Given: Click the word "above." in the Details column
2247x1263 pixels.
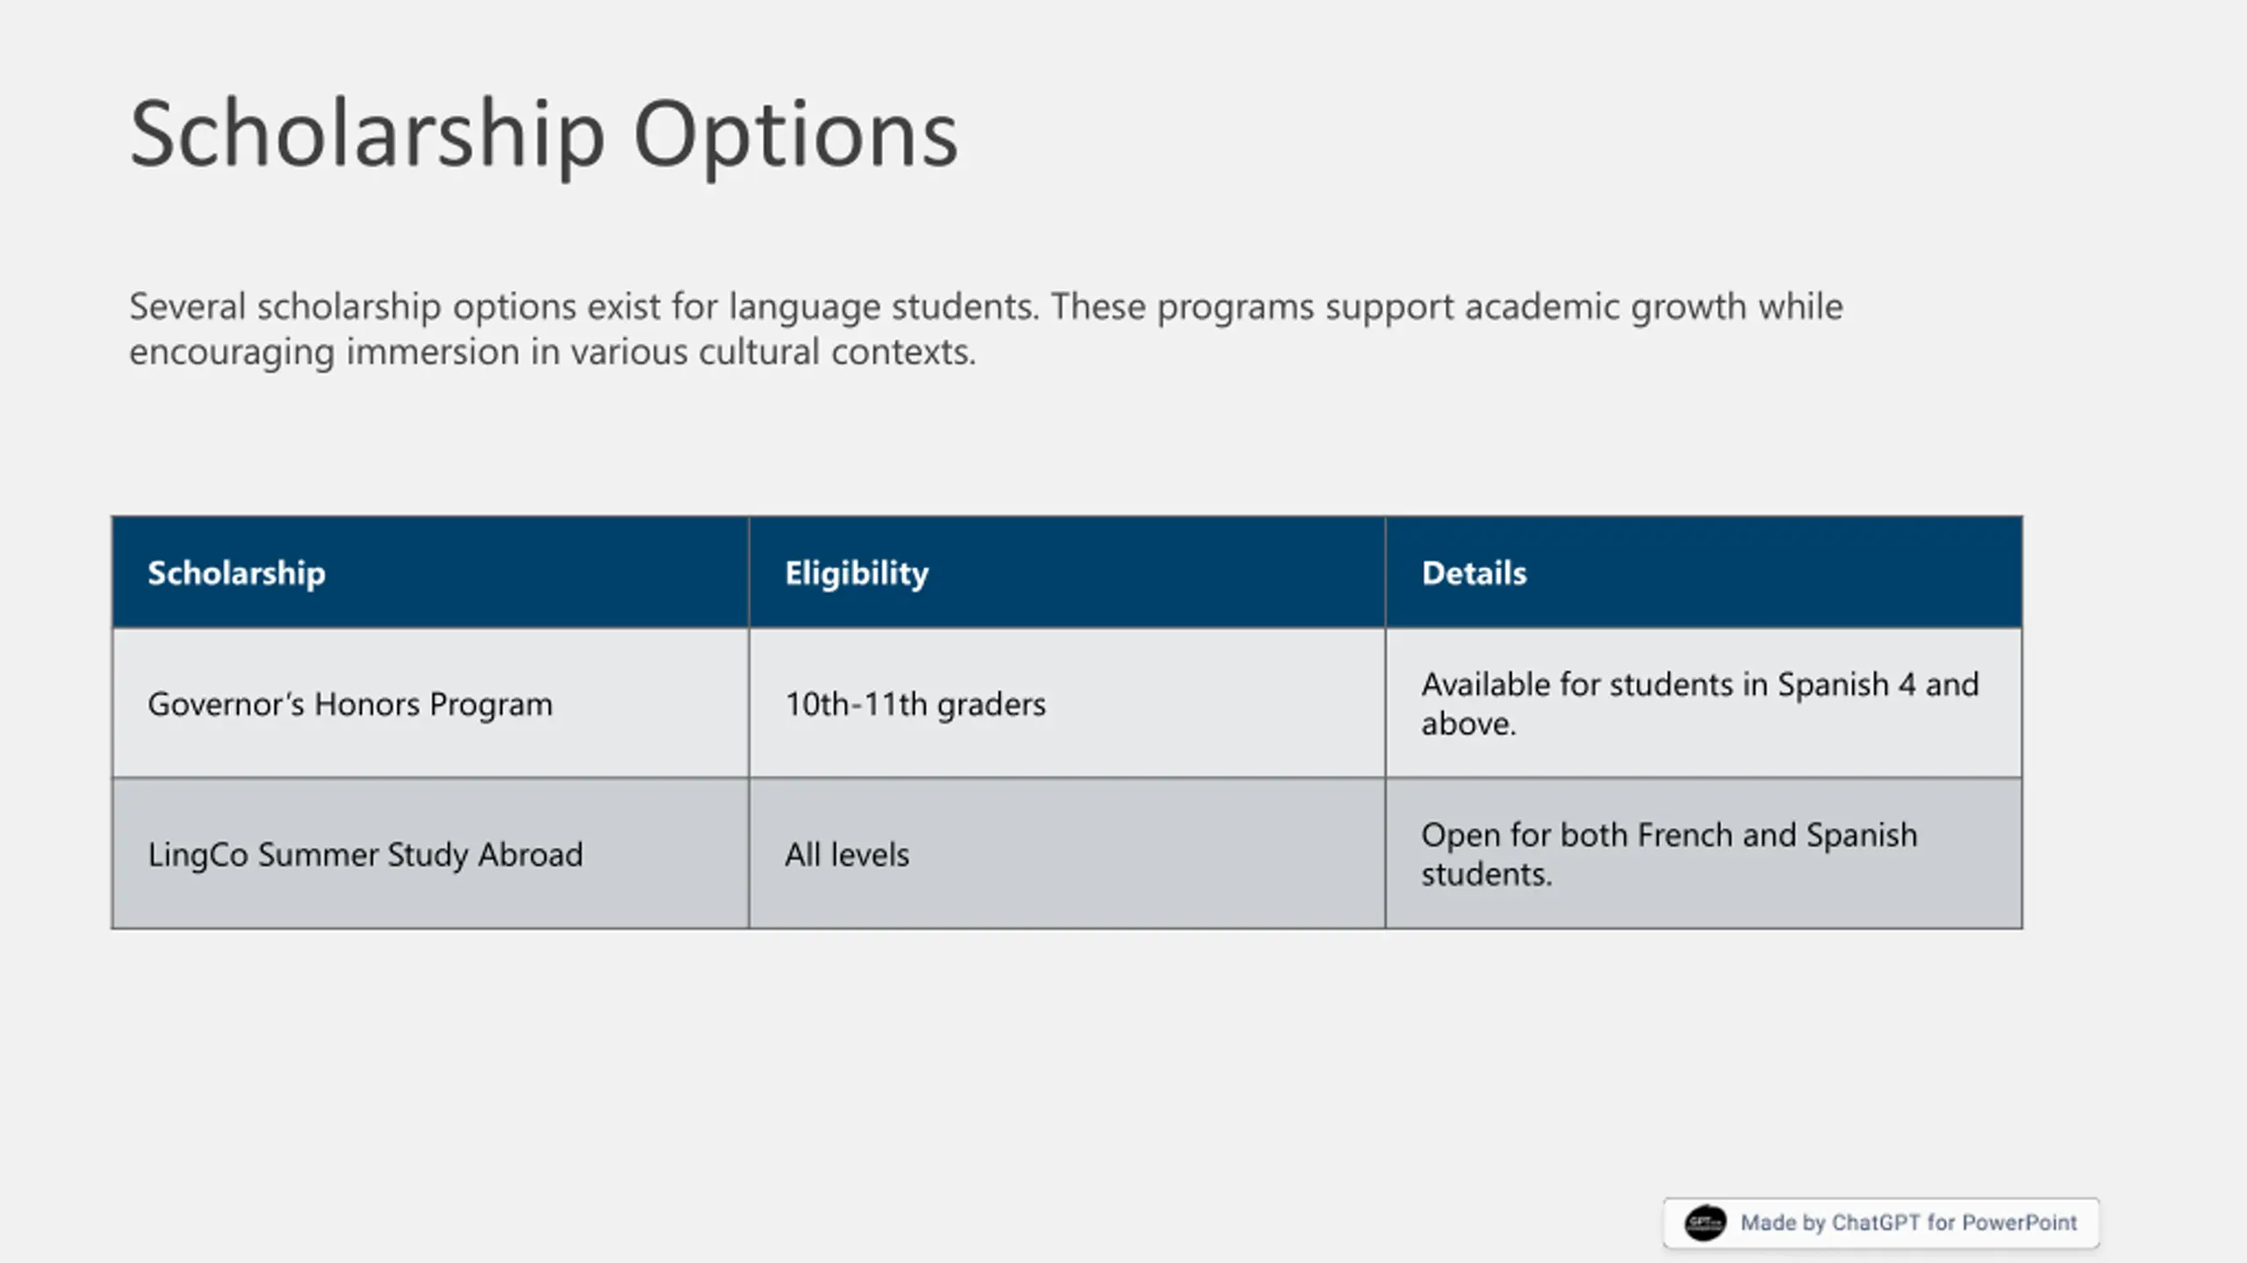Looking at the screenshot, I should click(x=1468, y=724).
